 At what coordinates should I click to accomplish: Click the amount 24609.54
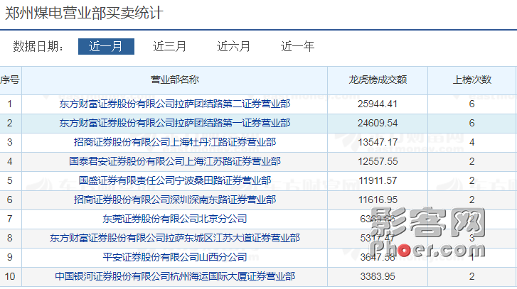[x=378, y=123]
